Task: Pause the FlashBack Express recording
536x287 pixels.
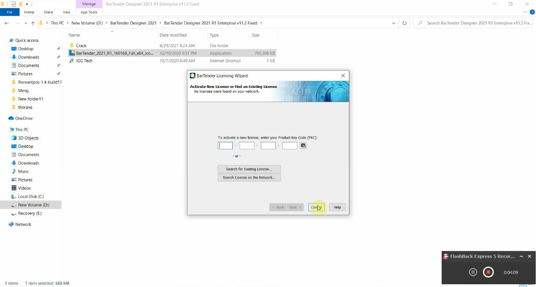Action: point(473,272)
